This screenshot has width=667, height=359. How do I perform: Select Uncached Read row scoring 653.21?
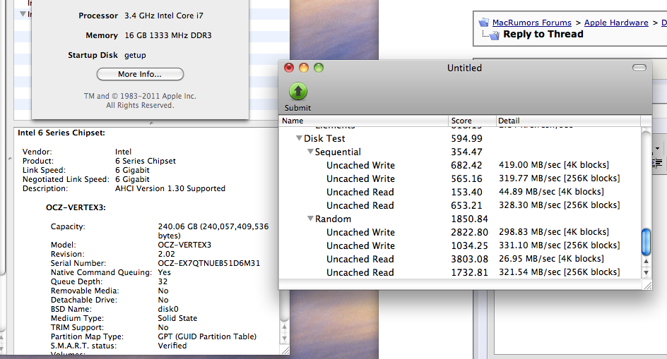pyautogui.click(x=459, y=205)
